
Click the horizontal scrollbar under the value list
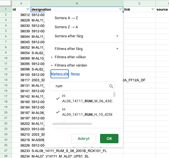pyautogui.click(x=72, y=124)
